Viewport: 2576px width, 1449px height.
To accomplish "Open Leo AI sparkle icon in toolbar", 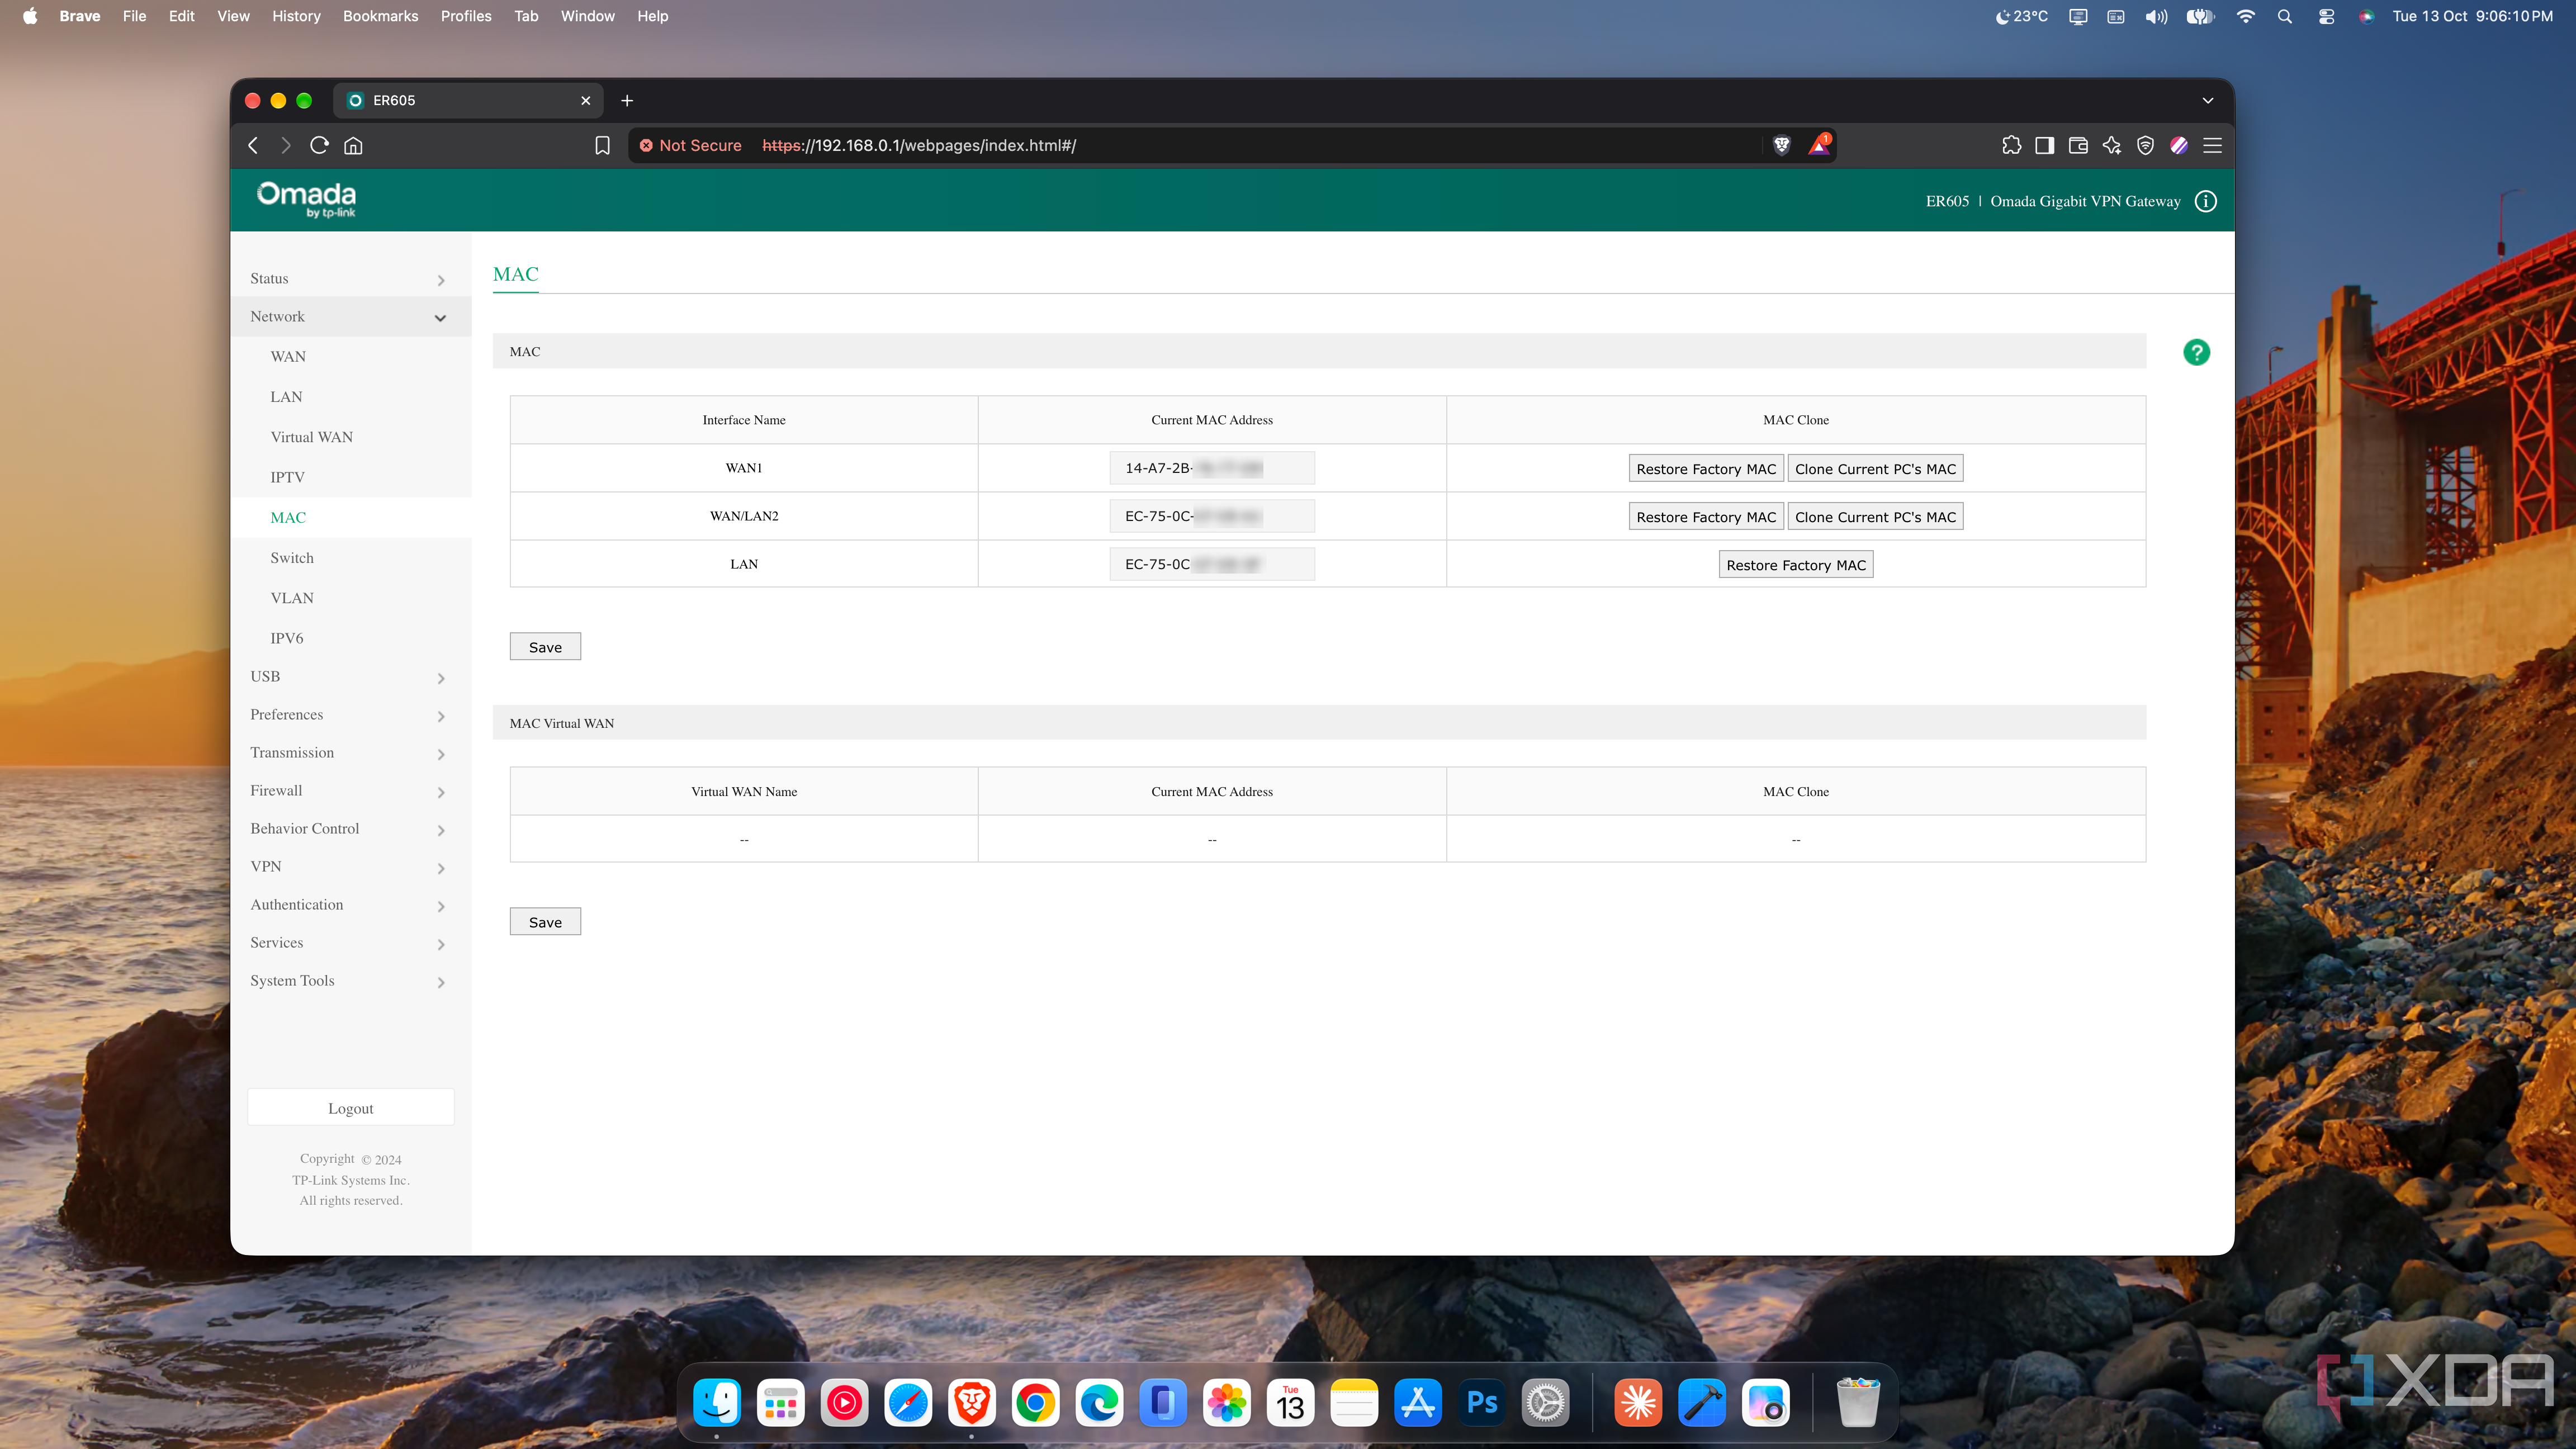I will [x=2112, y=145].
